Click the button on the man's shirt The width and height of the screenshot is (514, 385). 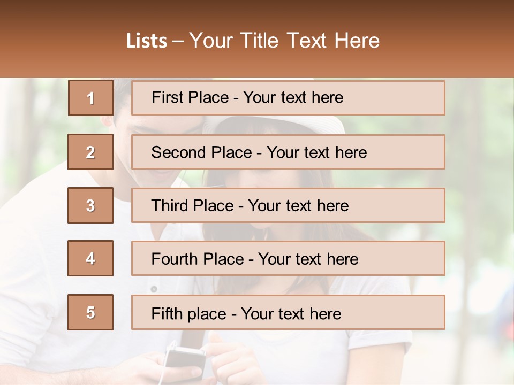click(x=154, y=289)
